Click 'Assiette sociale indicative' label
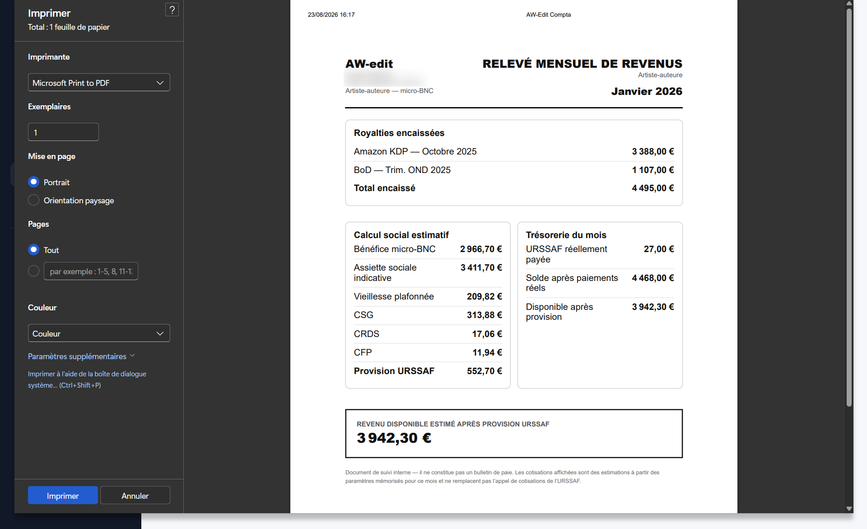Image resolution: width=867 pixels, height=529 pixels. tap(385, 272)
